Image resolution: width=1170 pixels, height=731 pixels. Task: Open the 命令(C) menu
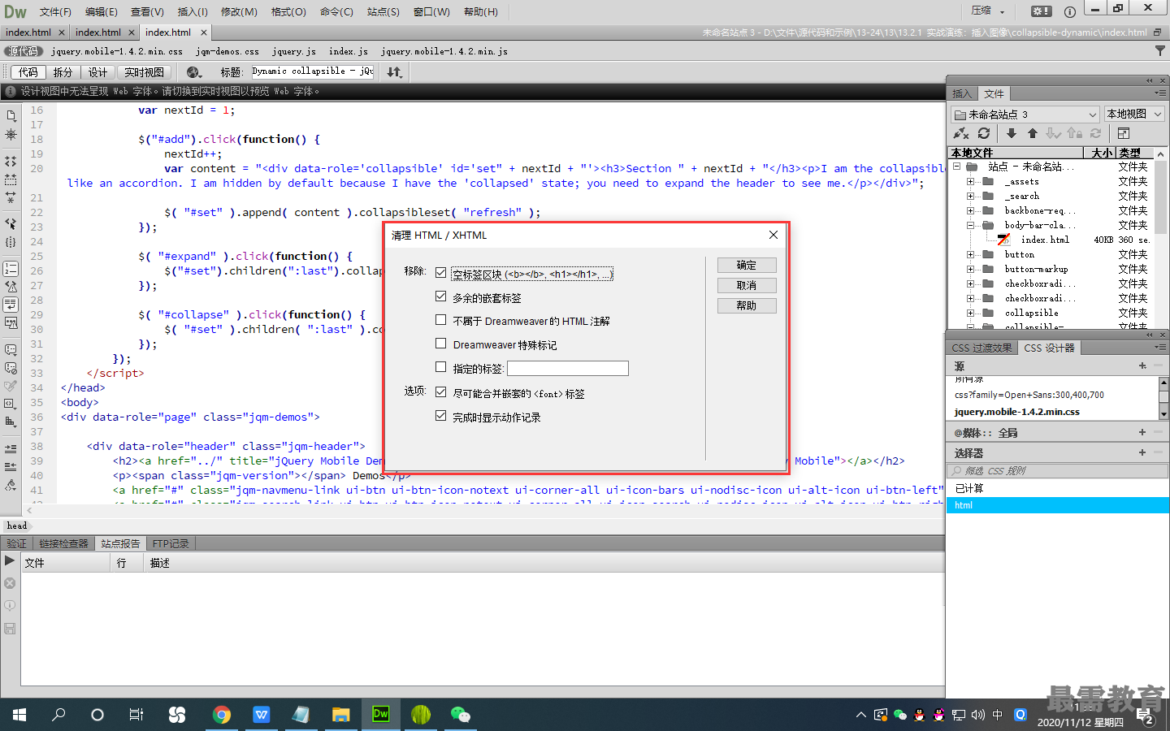tap(336, 11)
